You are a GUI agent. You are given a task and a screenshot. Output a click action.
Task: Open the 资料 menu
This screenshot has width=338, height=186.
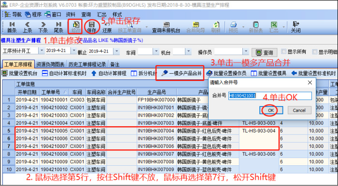70,14
